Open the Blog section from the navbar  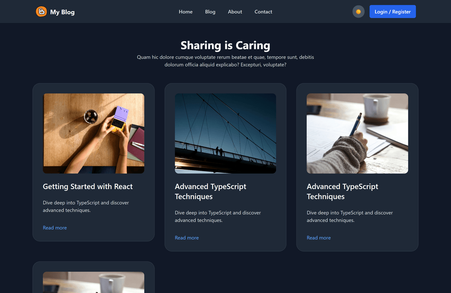(x=210, y=12)
